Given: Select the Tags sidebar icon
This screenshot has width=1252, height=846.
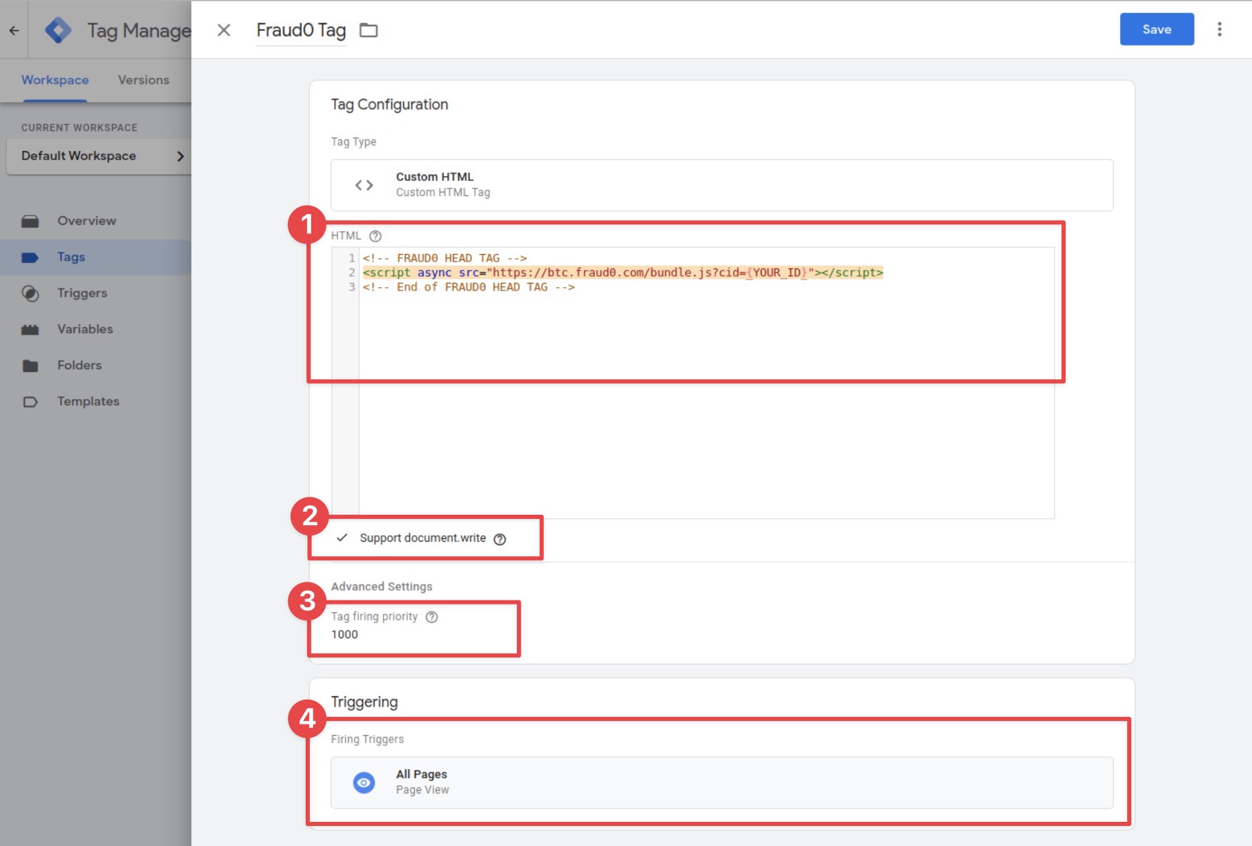Looking at the screenshot, I should [x=32, y=257].
